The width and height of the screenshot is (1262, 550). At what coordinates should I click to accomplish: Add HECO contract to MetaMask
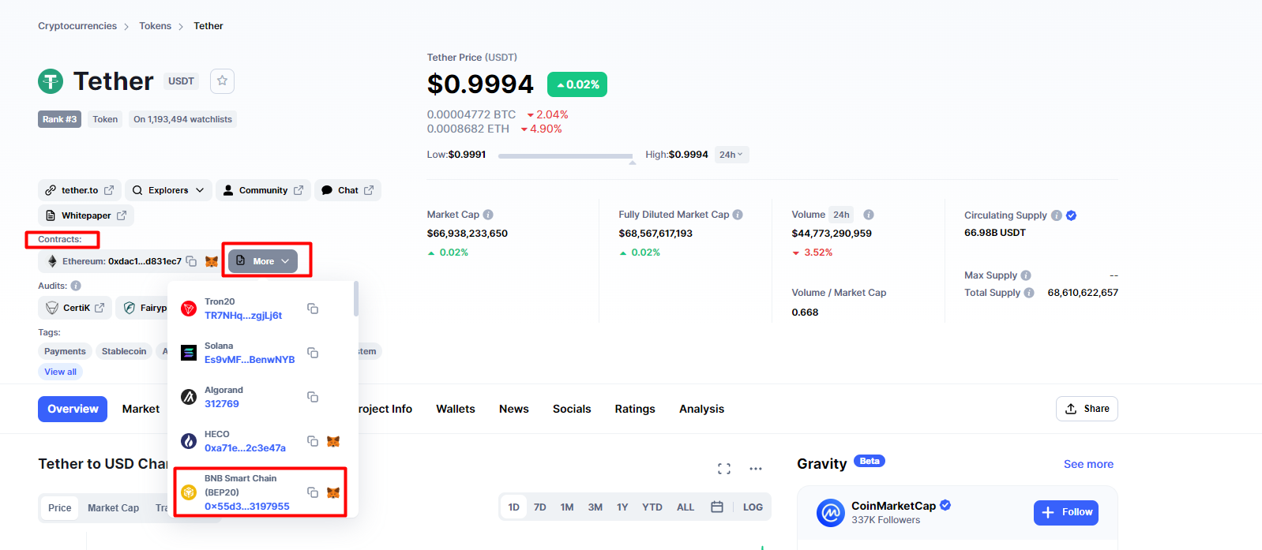(333, 441)
